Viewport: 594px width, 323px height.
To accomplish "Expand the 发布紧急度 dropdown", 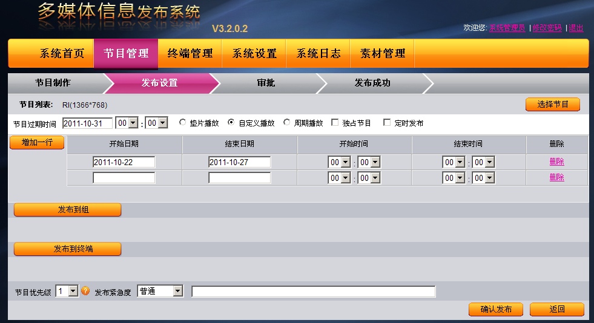I will (160, 292).
